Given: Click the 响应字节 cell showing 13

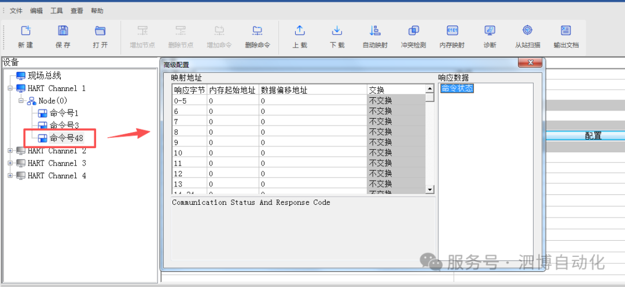Looking at the screenshot, I should click(x=189, y=183).
